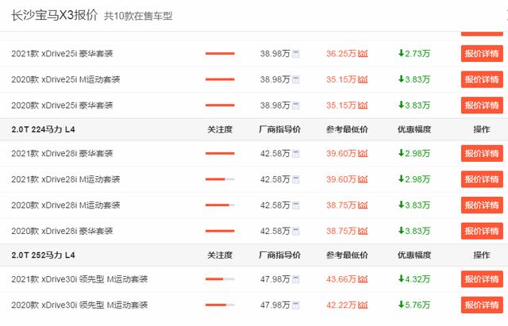The image size is (508, 326).
Task: Open calculator icon for 2021款 xDrive30i 领先型
Action: tap(296, 279)
